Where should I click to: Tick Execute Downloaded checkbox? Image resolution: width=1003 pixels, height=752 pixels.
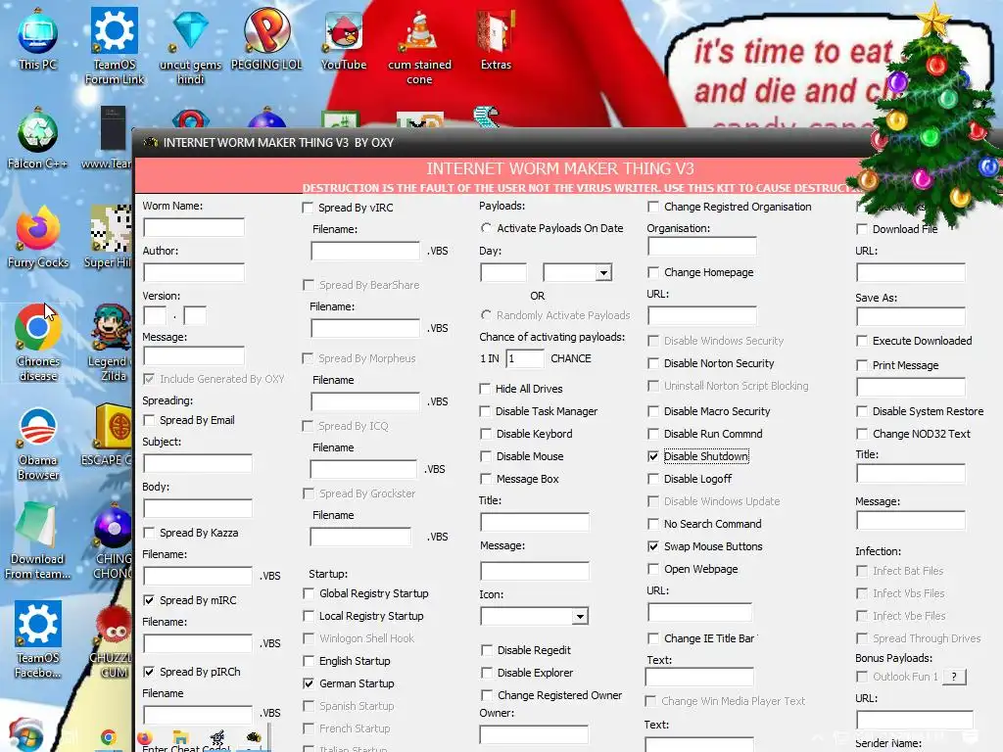[862, 341]
